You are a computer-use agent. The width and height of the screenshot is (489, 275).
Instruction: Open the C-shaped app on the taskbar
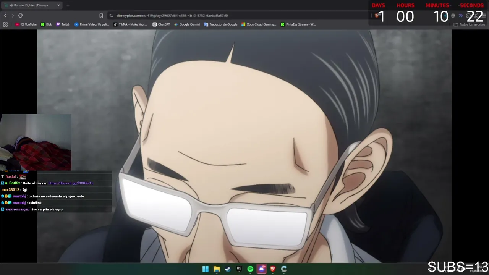click(x=284, y=269)
